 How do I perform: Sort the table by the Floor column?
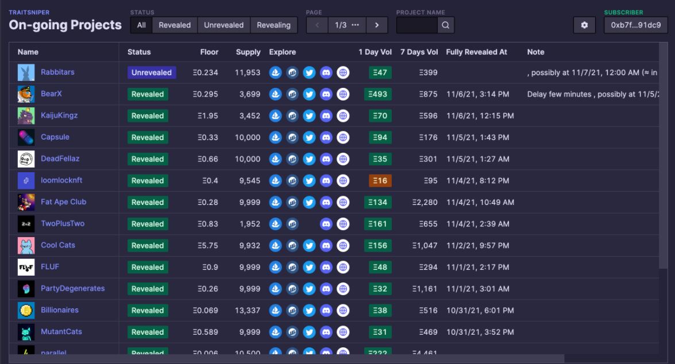pos(209,52)
